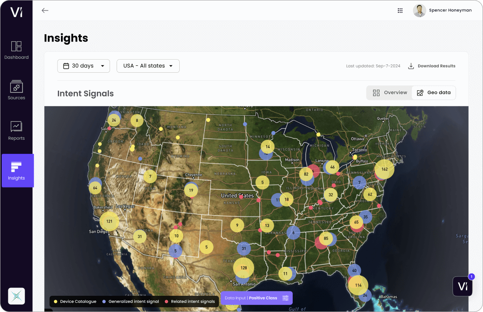Viewport: 483px width, 312px height.
Task: Switch to the Overview view
Action: (390, 92)
